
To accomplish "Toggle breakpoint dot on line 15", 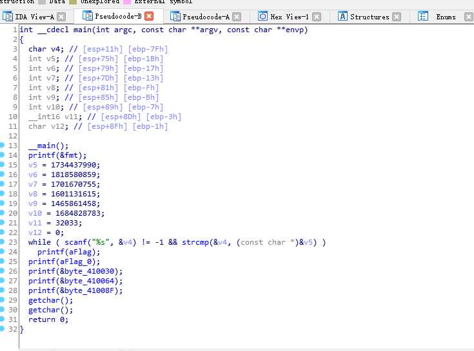I will click(x=2, y=164).
